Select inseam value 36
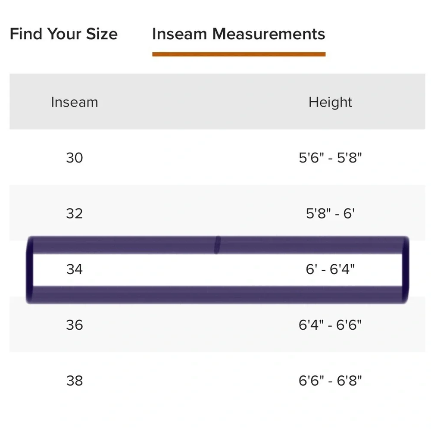The image size is (431, 431). pyautogui.click(x=75, y=325)
